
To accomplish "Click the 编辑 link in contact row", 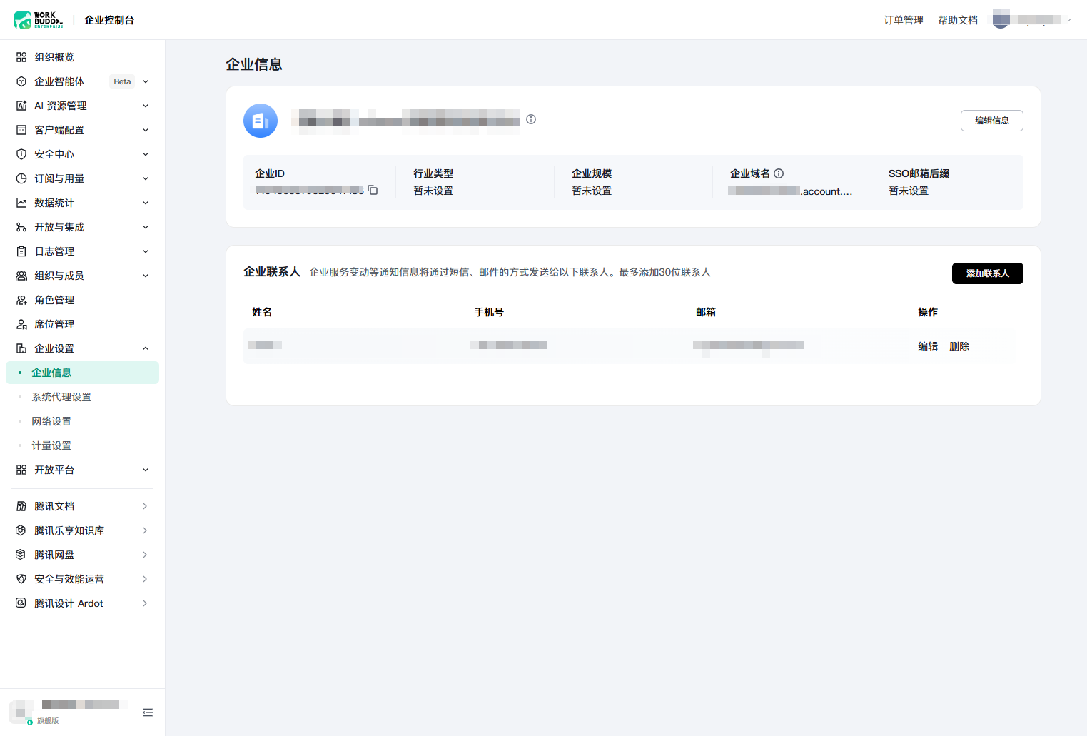I will 928,346.
